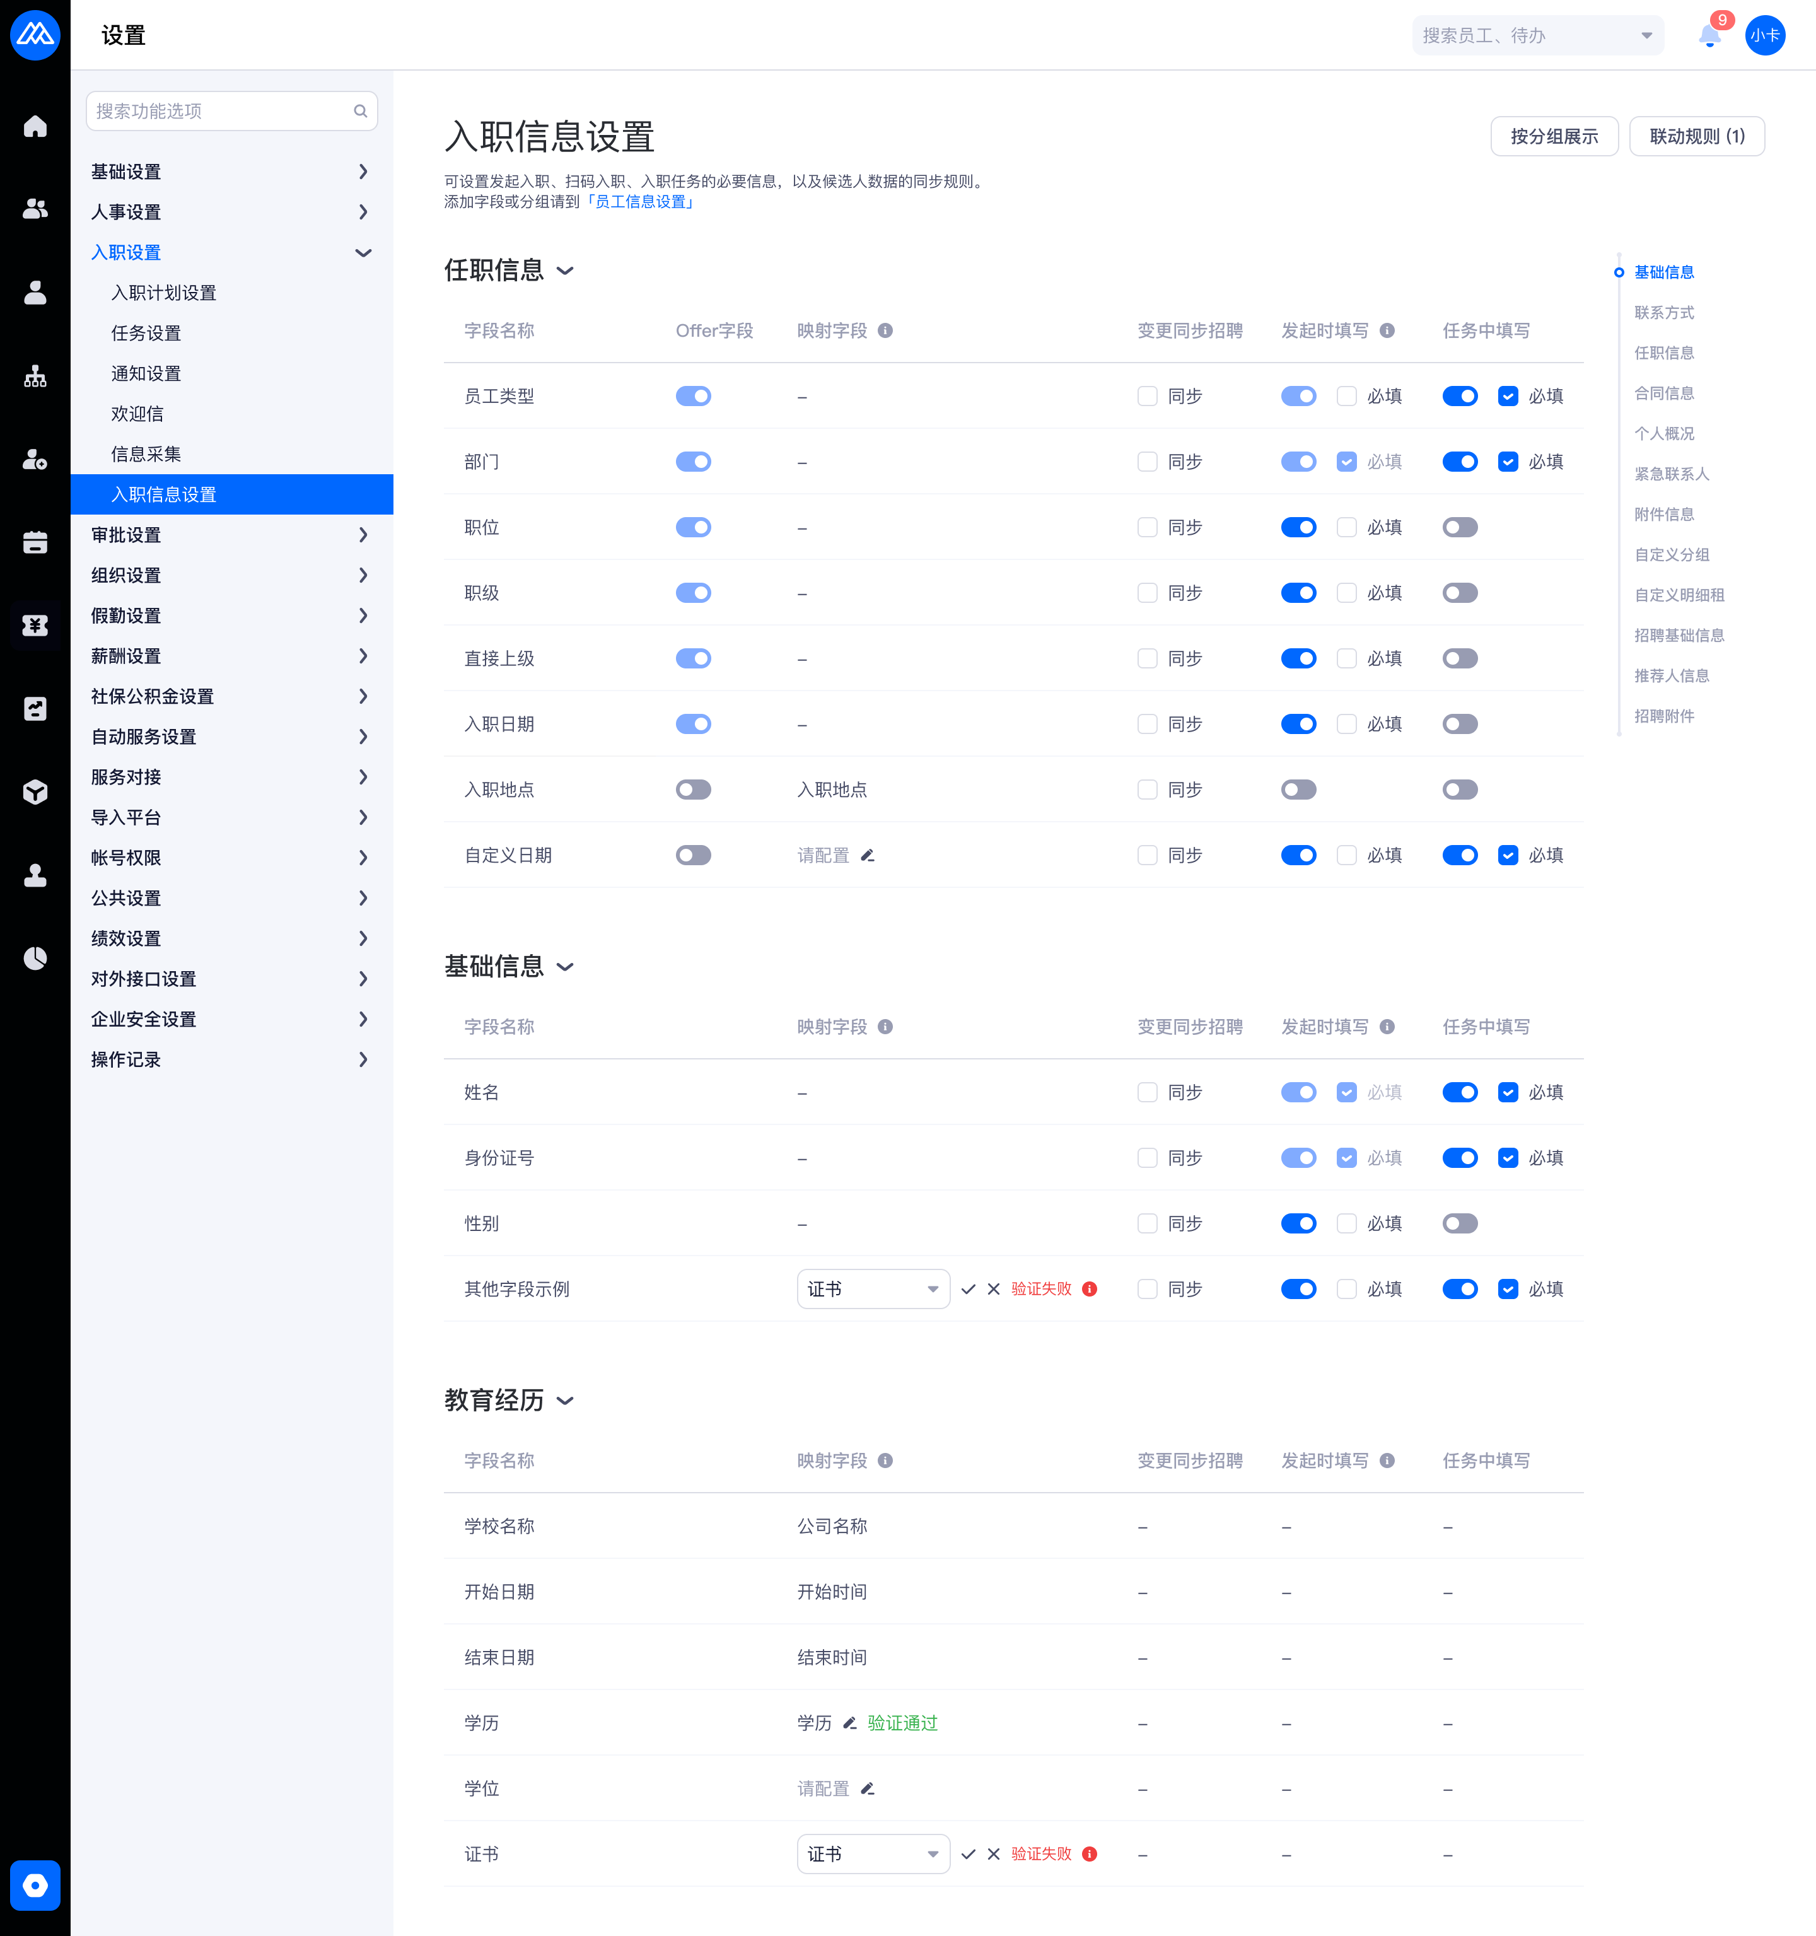
Task: Cancel X in 证书 education row
Action: pos(993,1853)
